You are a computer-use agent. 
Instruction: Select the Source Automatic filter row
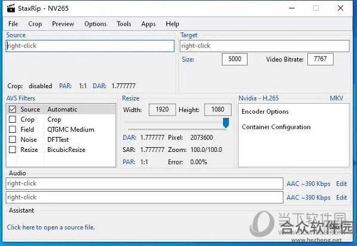tap(61, 109)
